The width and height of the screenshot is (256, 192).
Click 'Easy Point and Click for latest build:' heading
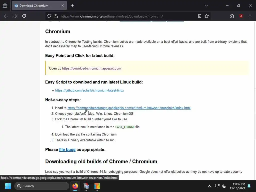[x=80, y=56]
